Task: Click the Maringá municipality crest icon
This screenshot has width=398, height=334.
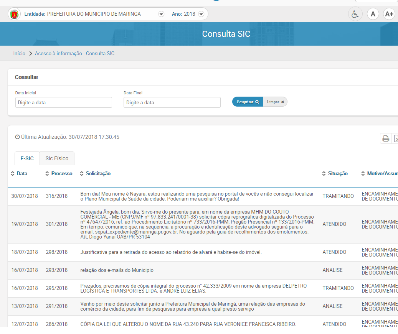Action: (x=15, y=14)
